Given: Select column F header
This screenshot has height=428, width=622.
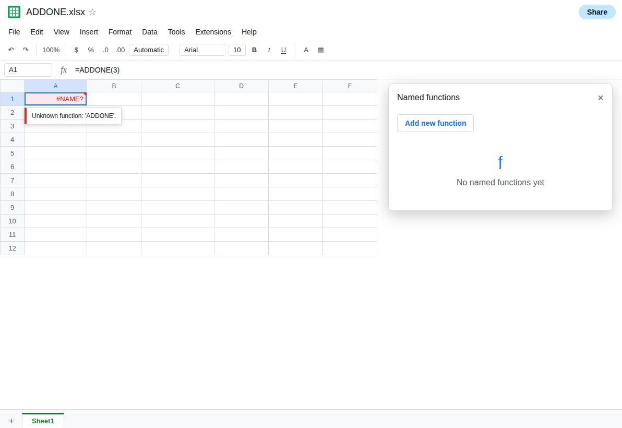Looking at the screenshot, I should [x=350, y=86].
